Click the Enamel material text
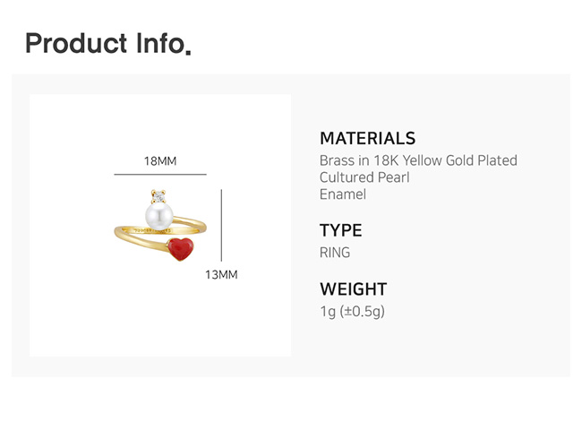Screen dimensions: 582x448 tap(343, 194)
